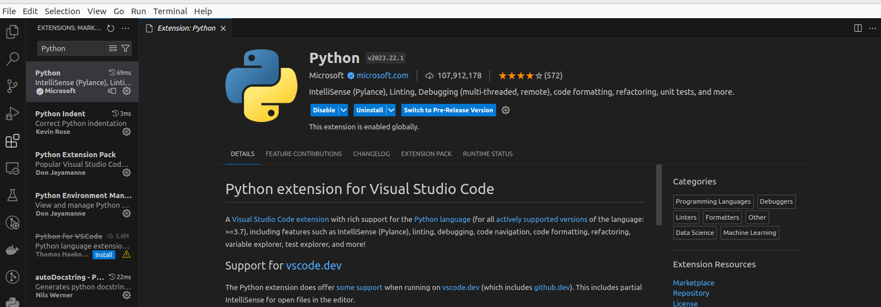Image resolution: width=881 pixels, height=307 pixels.
Task: Open the Docker view icon
Action: [x=12, y=250]
